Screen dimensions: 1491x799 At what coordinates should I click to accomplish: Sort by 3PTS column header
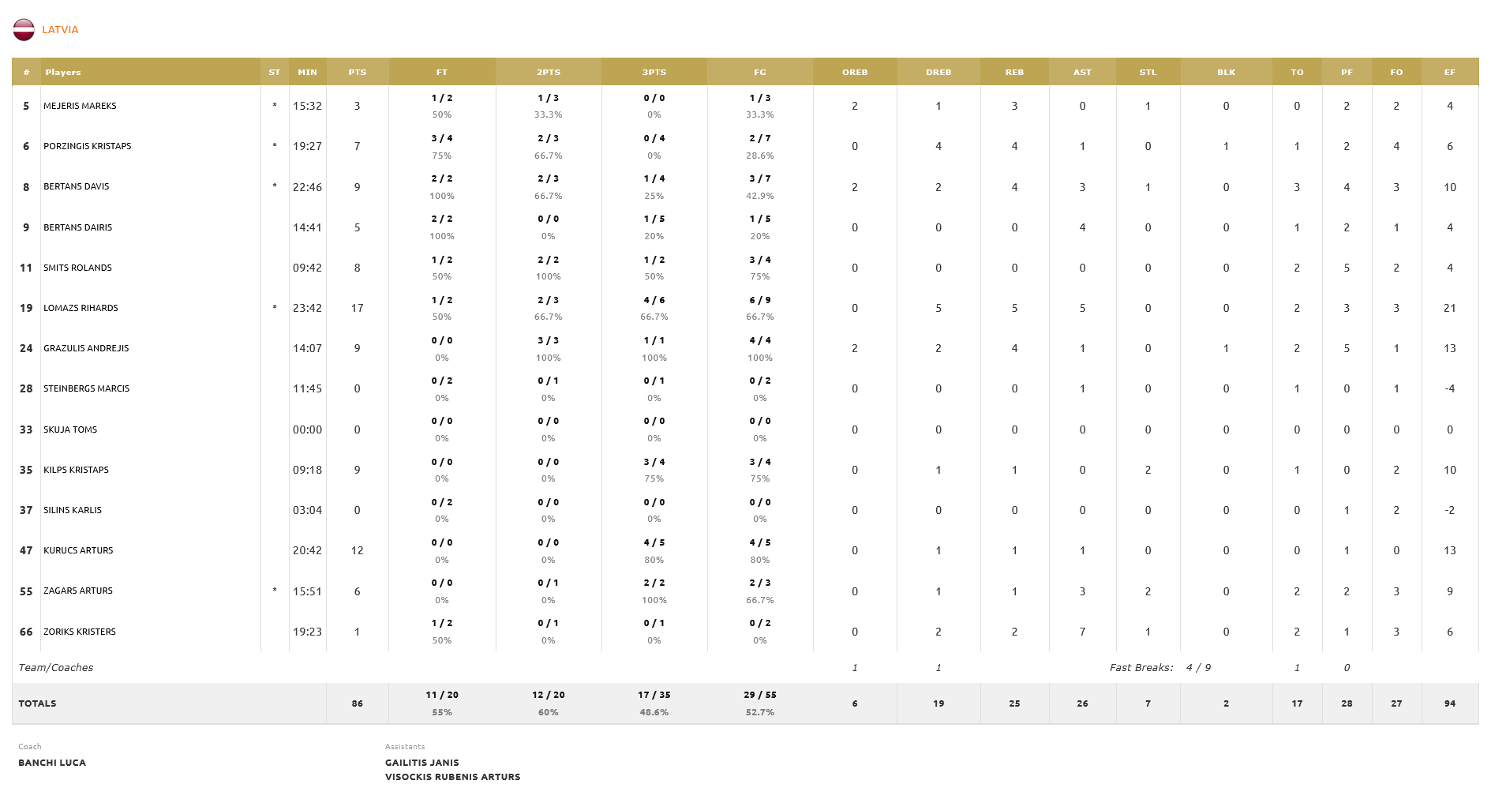[x=654, y=72]
